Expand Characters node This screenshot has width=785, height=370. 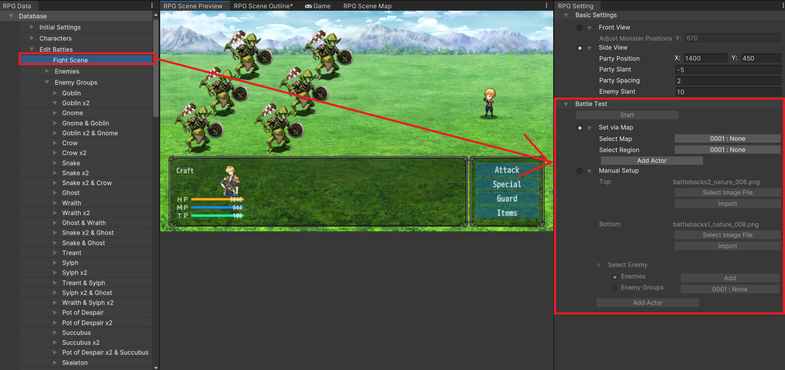click(32, 38)
